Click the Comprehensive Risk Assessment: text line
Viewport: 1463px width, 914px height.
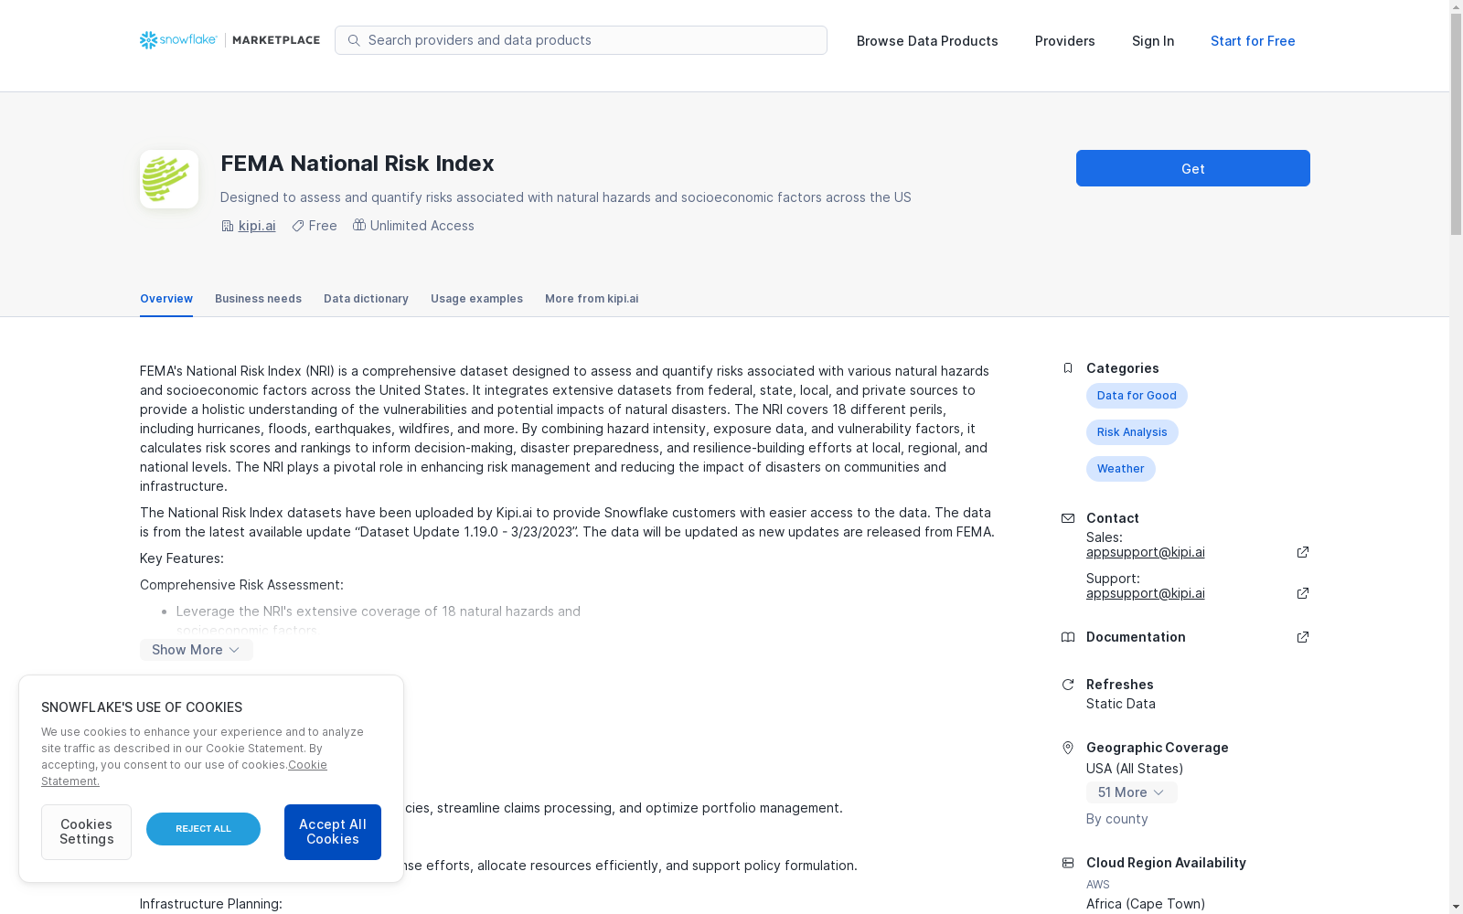(241, 585)
